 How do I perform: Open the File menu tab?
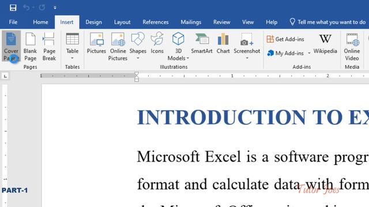(x=13, y=22)
